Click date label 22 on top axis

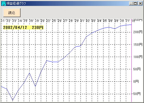click(48, 21)
